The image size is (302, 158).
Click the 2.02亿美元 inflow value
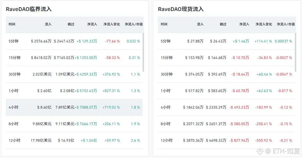pyautogui.click(x=42, y=74)
